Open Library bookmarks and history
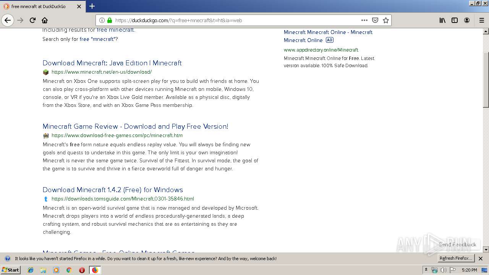Image resolution: width=489 pixels, height=275 pixels. click(x=442, y=20)
